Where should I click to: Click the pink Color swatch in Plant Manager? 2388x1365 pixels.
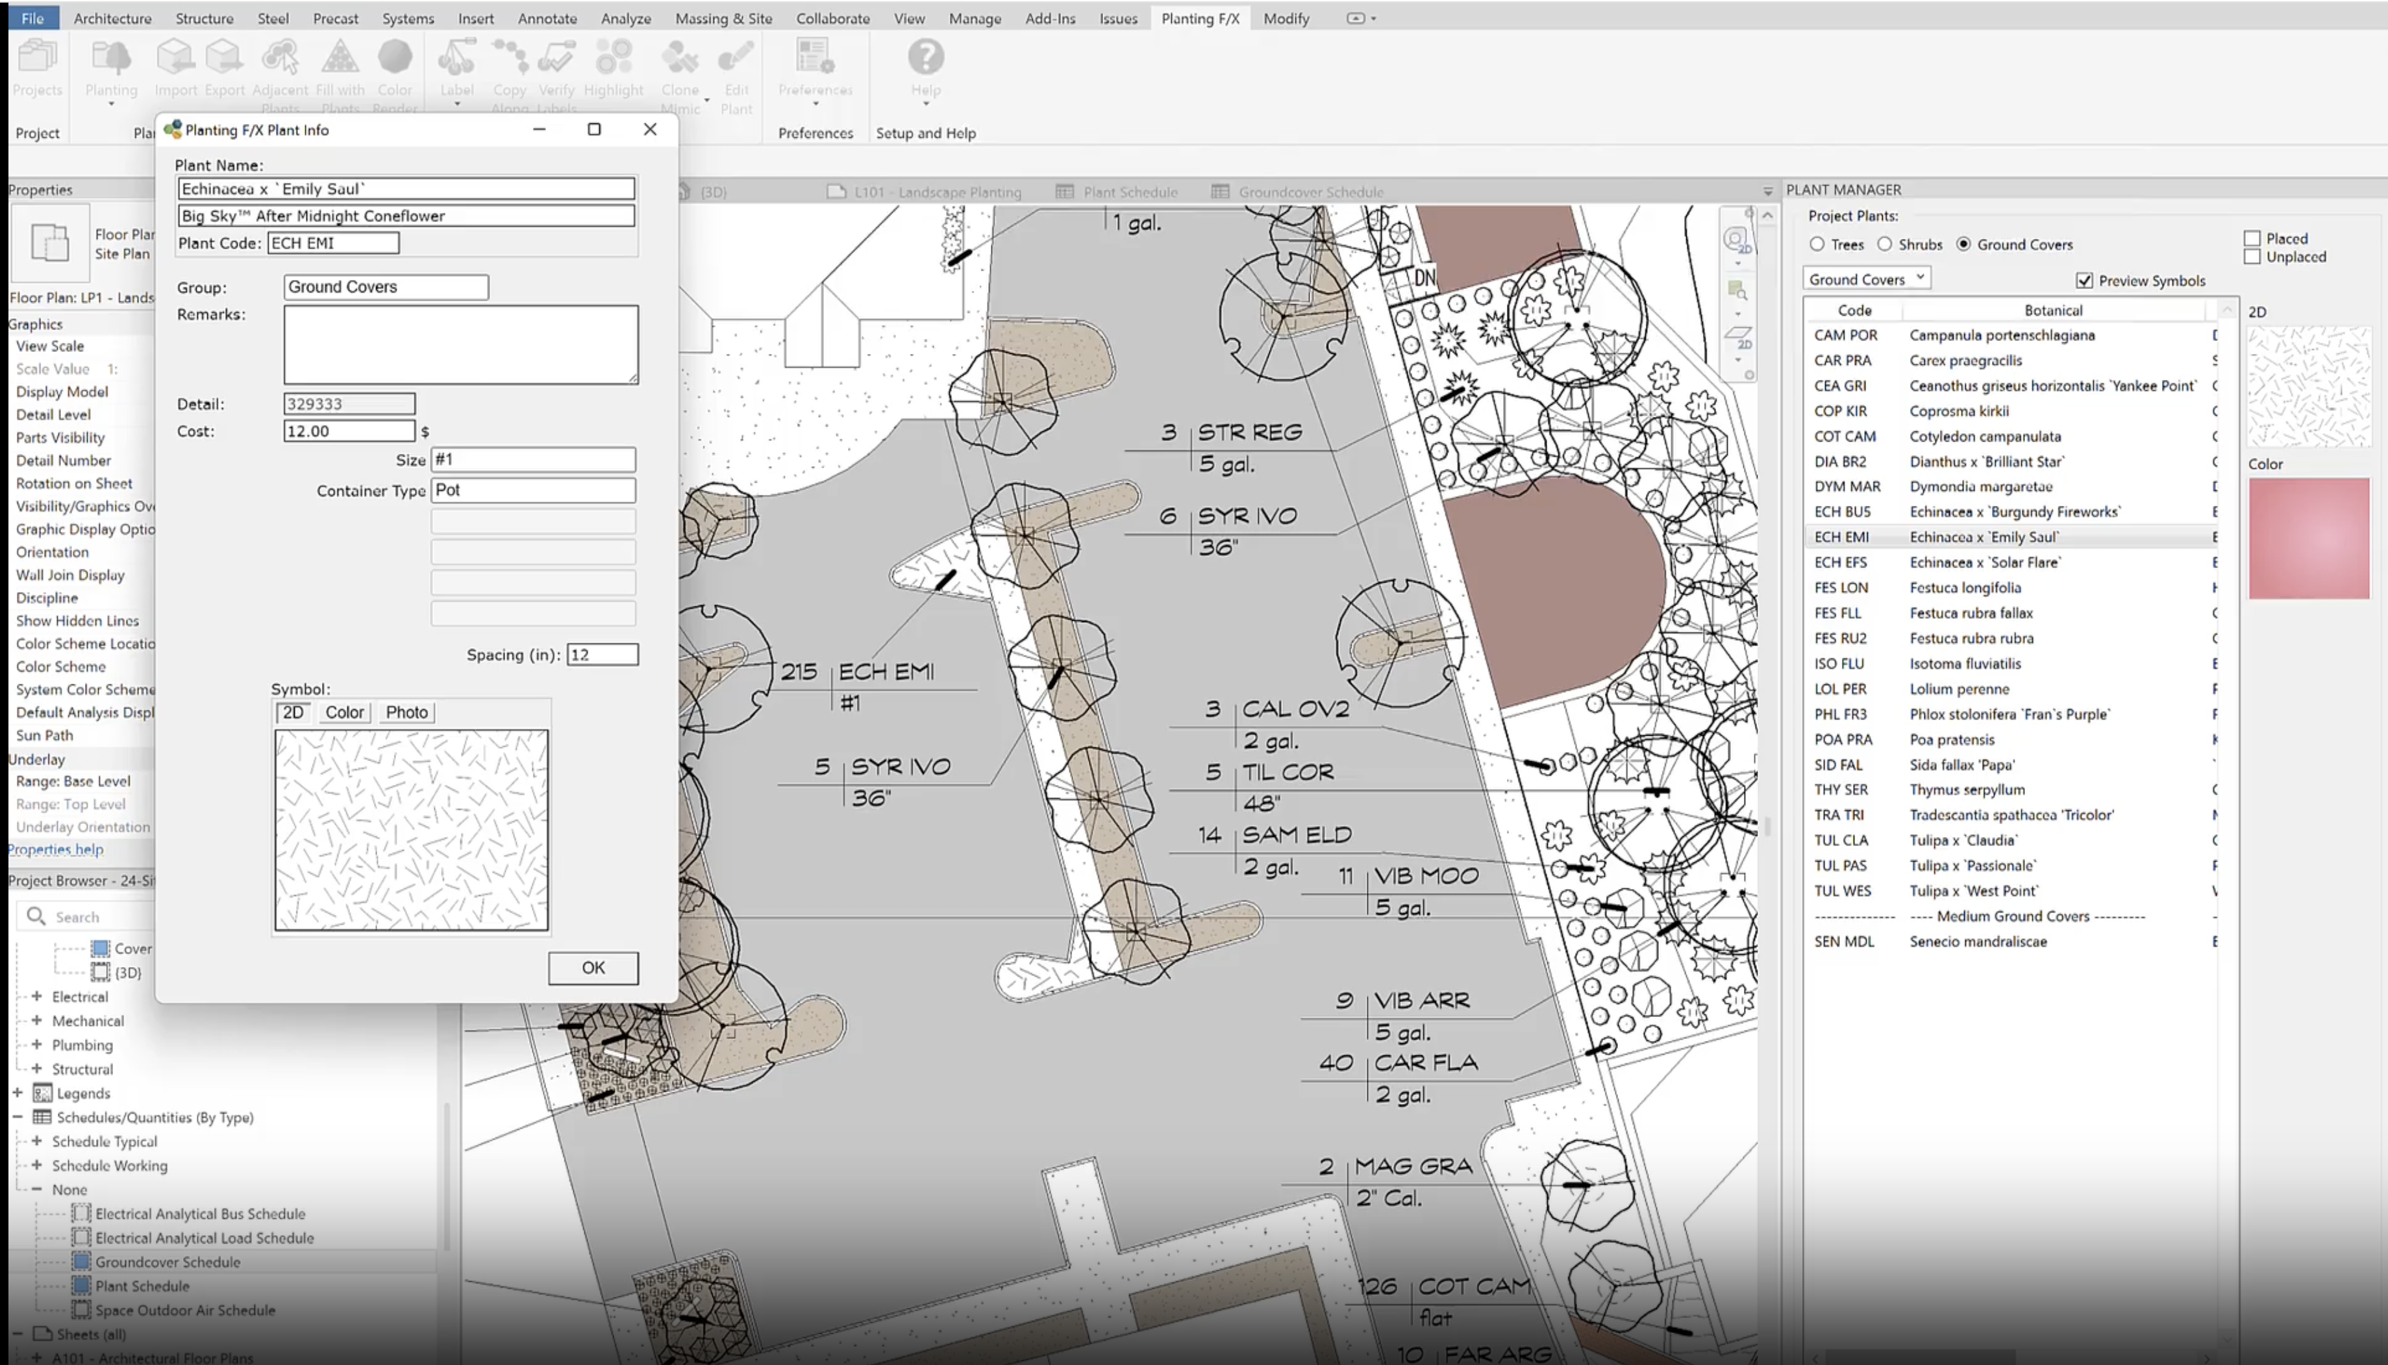click(x=2308, y=538)
